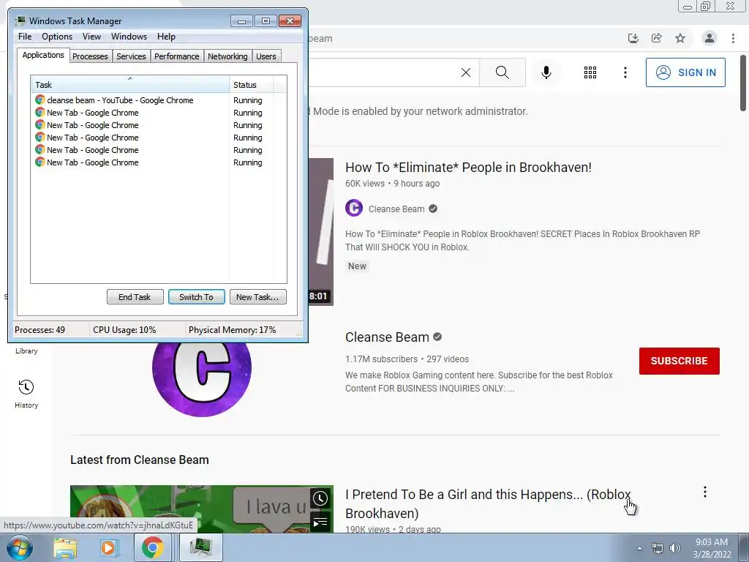Open 'How To *Eliminate* People in Brookhaven!' video title
The width and height of the screenshot is (749, 562).
point(468,168)
